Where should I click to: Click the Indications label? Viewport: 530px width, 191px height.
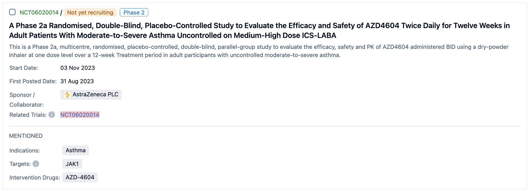[24, 151]
